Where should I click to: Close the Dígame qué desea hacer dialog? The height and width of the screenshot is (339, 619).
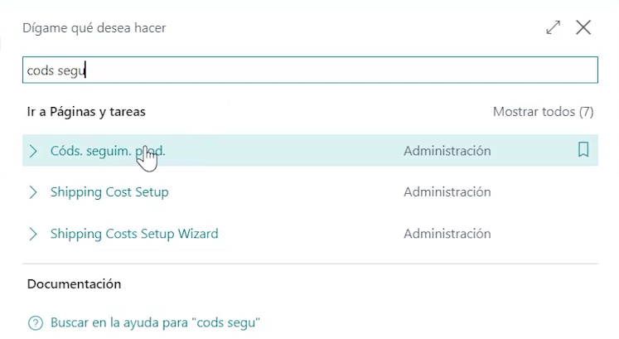(583, 27)
